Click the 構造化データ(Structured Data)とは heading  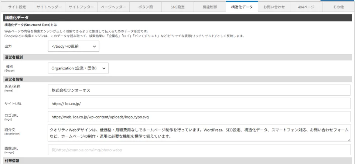tap(30, 25)
